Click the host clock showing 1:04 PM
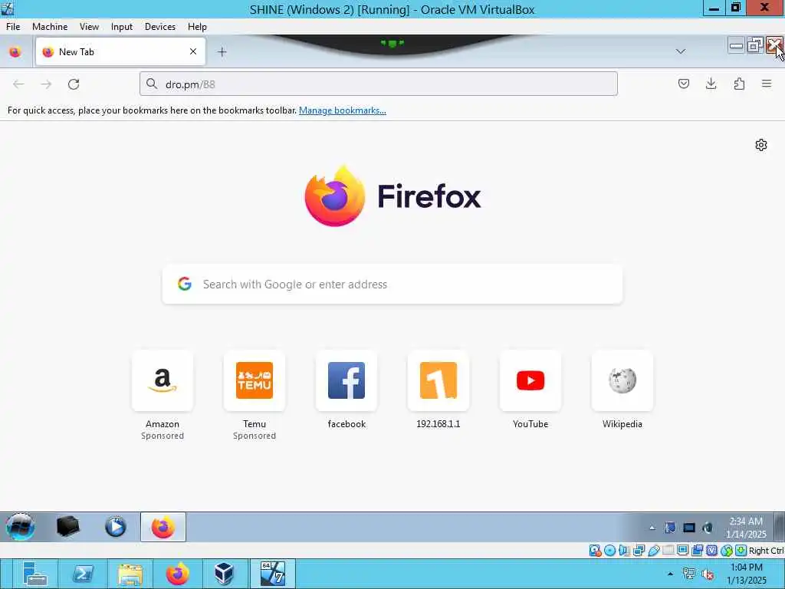 point(746,574)
